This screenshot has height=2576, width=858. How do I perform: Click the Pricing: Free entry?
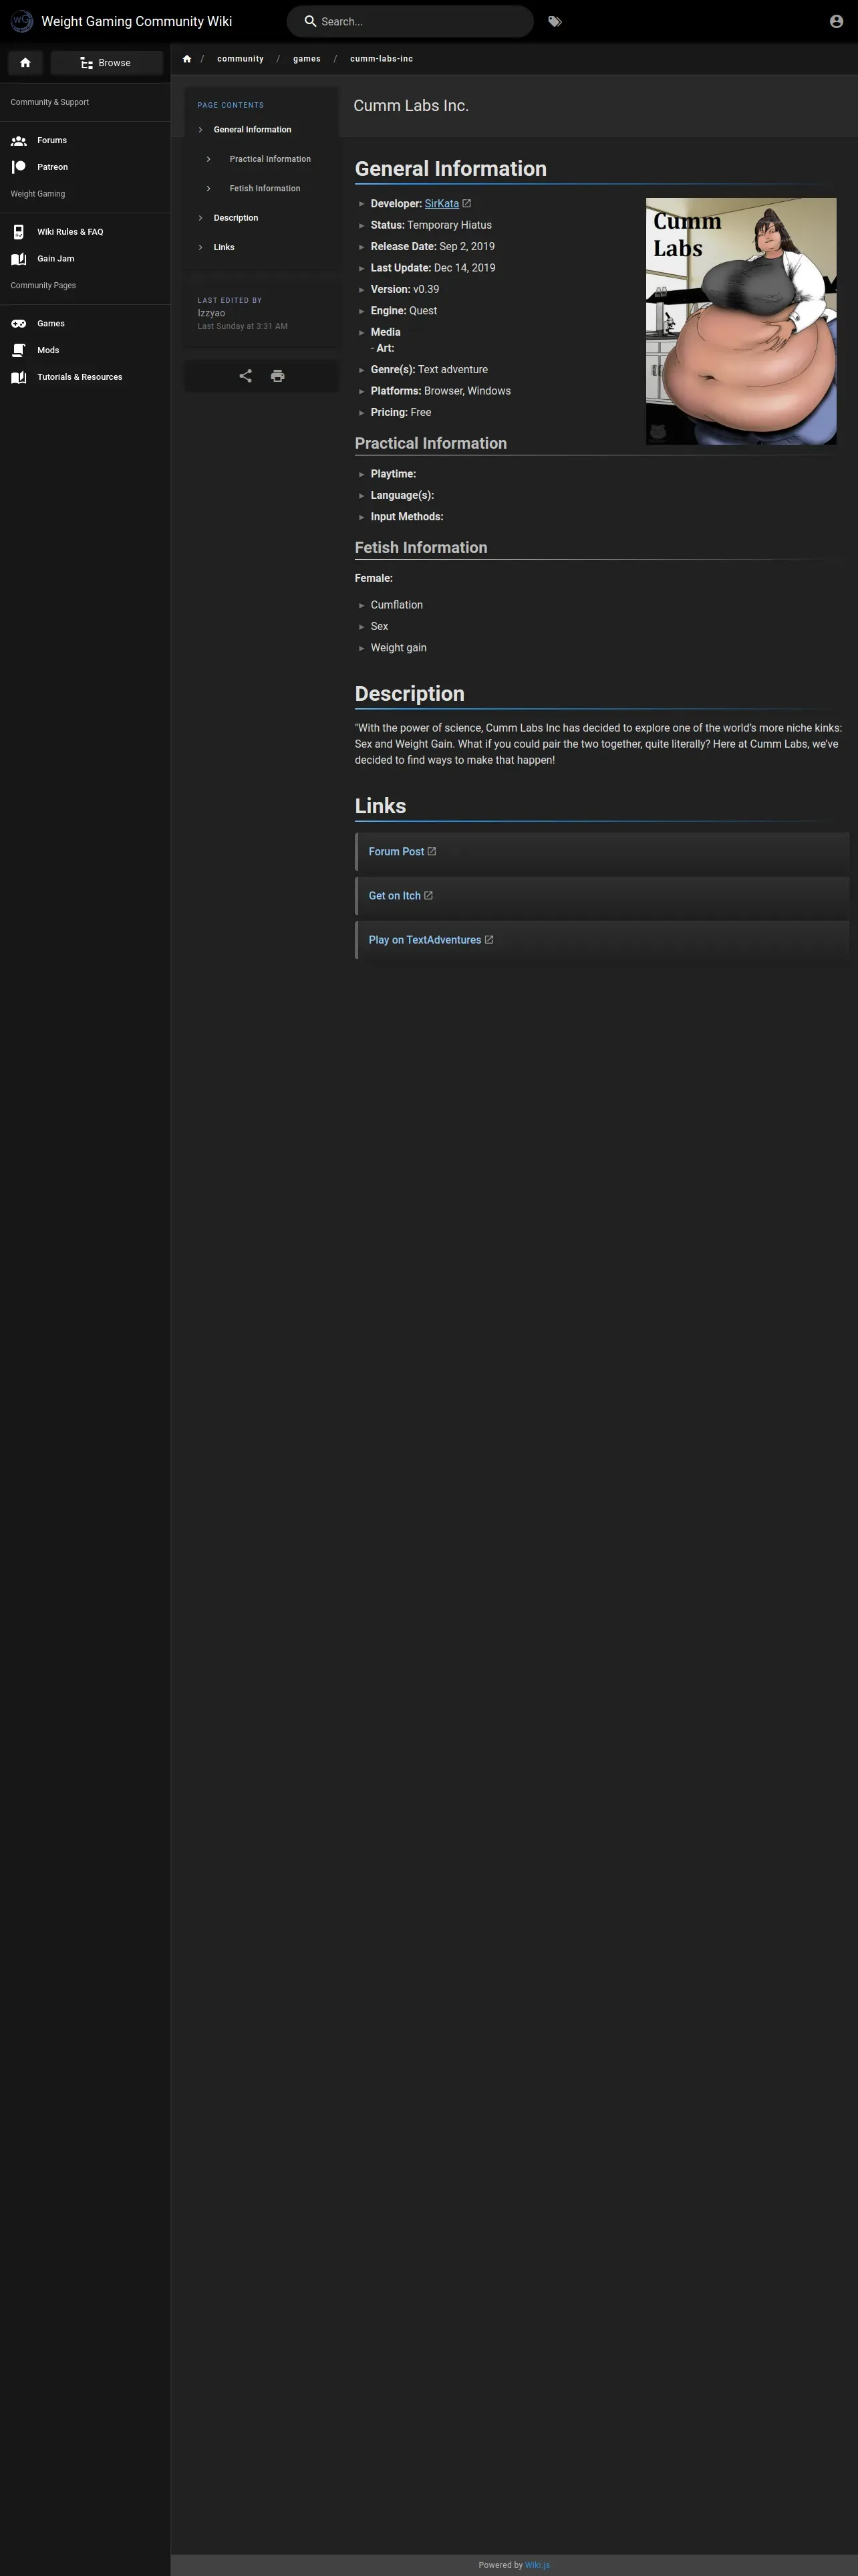coord(400,413)
